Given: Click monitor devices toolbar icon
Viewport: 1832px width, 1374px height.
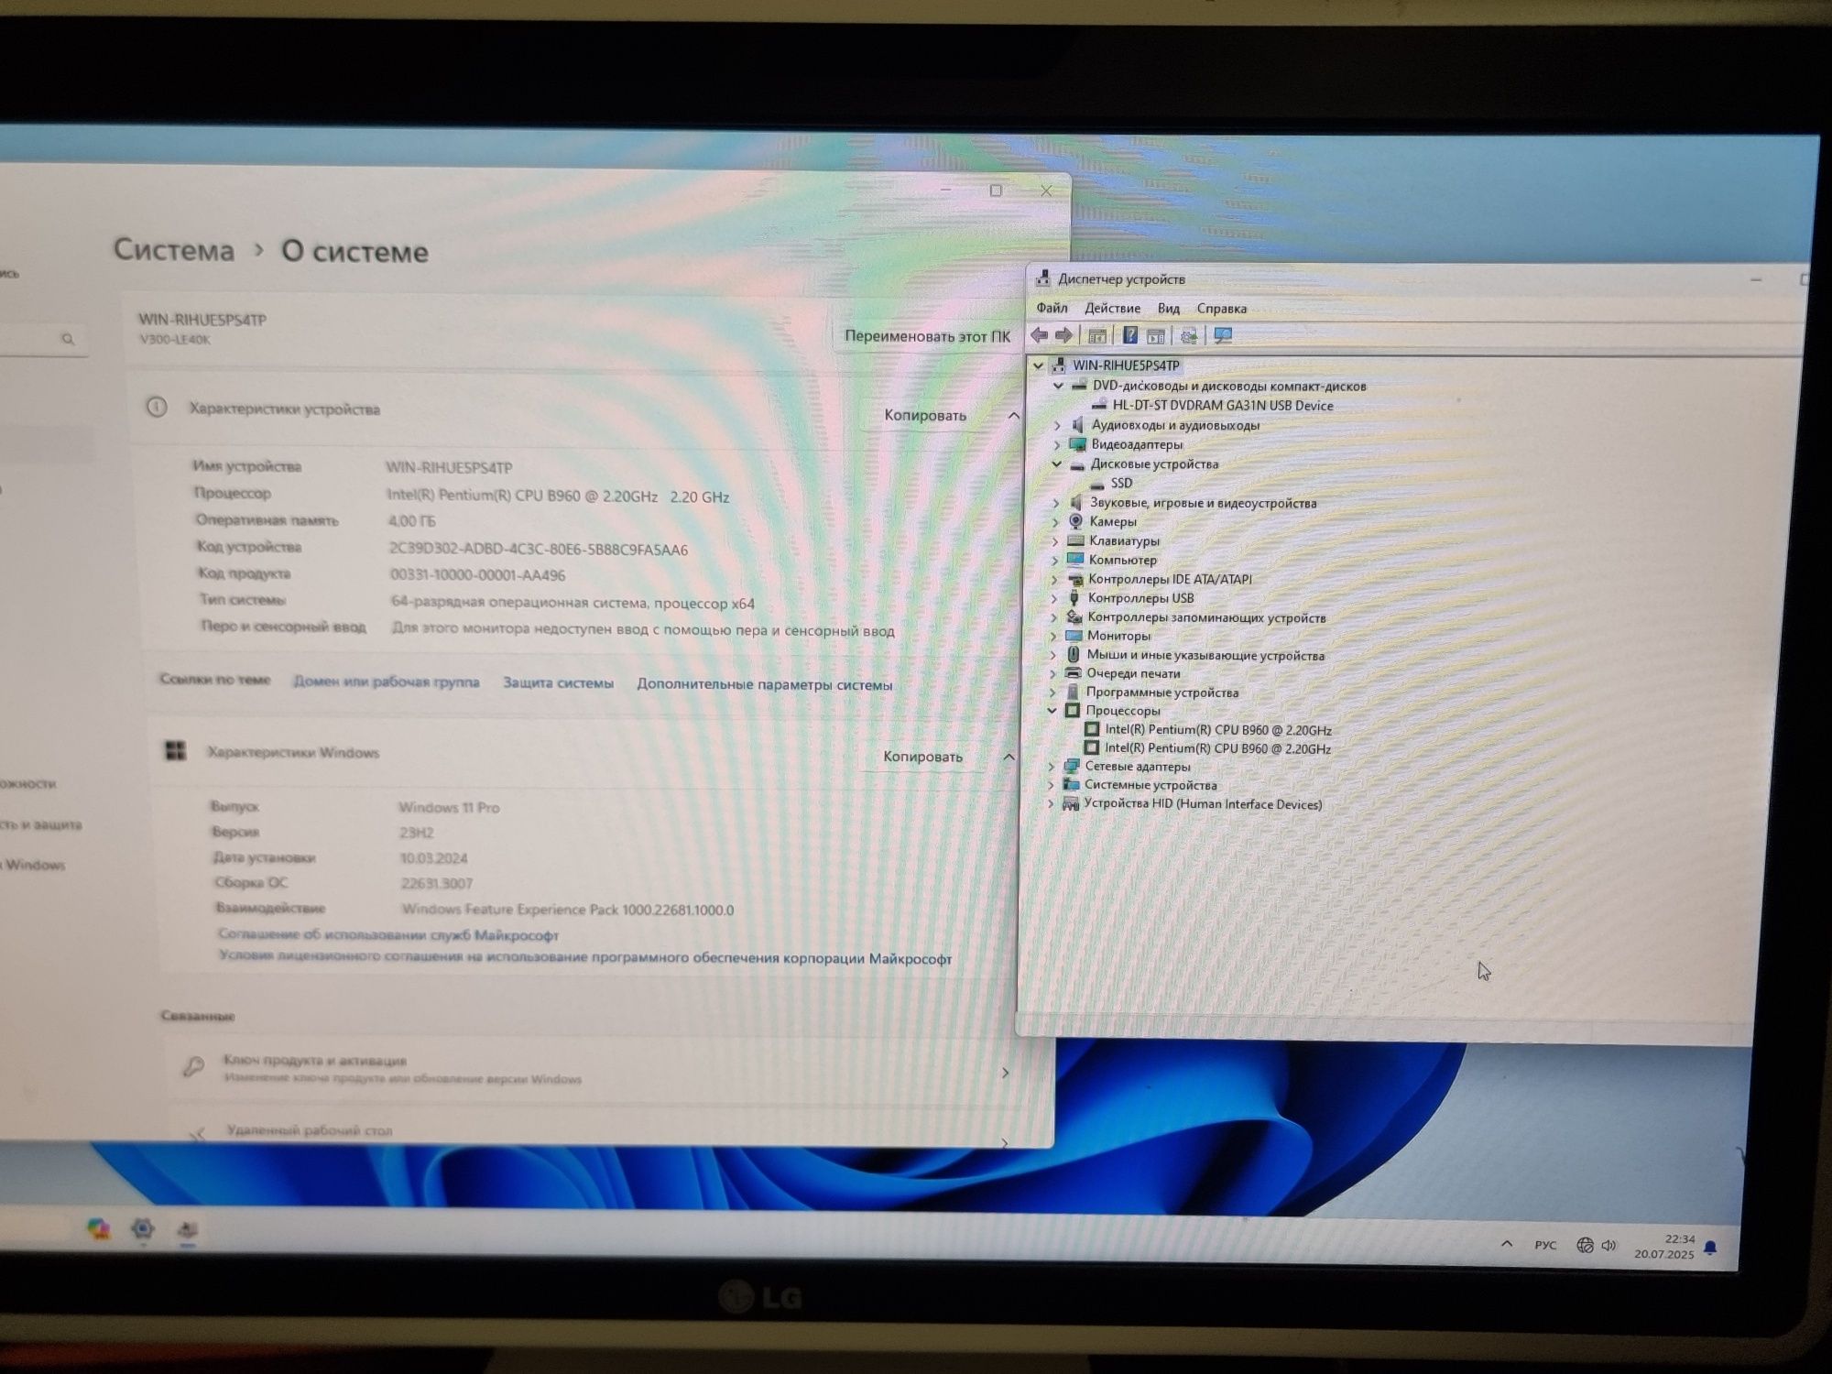Looking at the screenshot, I should tap(1223, 335).
